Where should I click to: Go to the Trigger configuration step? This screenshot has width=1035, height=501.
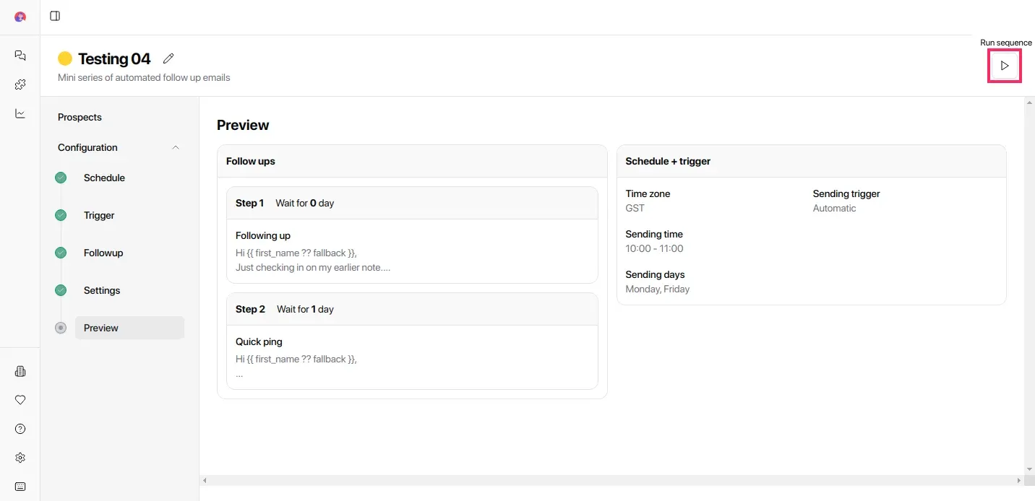(99, 215)
